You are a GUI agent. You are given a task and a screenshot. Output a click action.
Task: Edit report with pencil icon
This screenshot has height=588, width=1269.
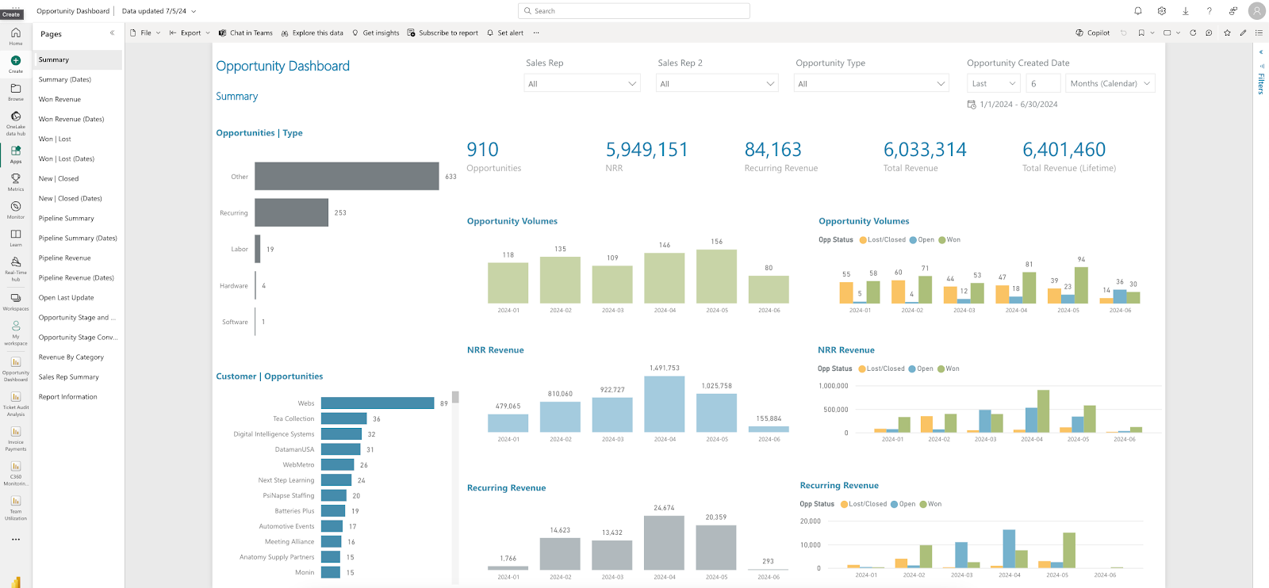point(1243,32)
